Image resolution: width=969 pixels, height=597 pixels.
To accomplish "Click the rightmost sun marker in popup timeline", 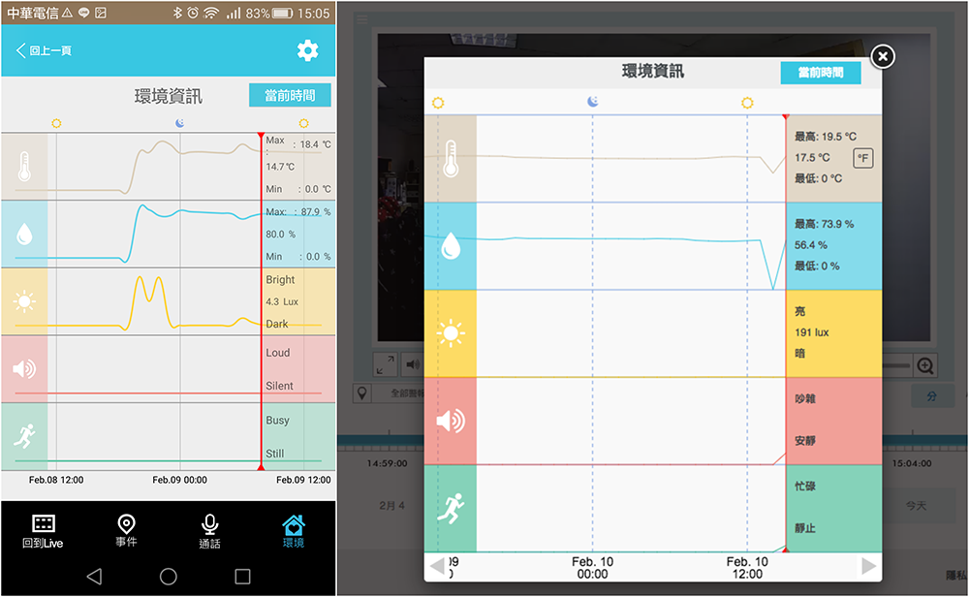I will [x=747, y=103].
